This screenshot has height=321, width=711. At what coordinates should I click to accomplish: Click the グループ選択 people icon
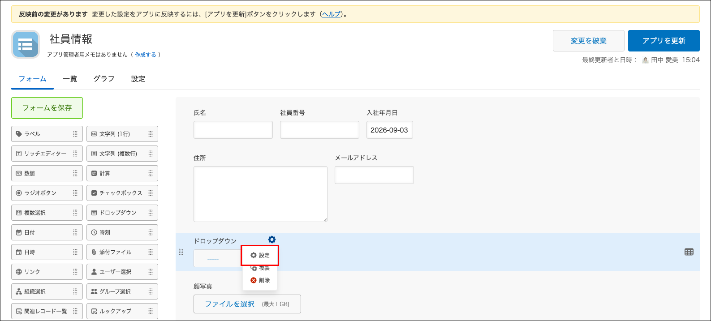(x=94, y=291)
